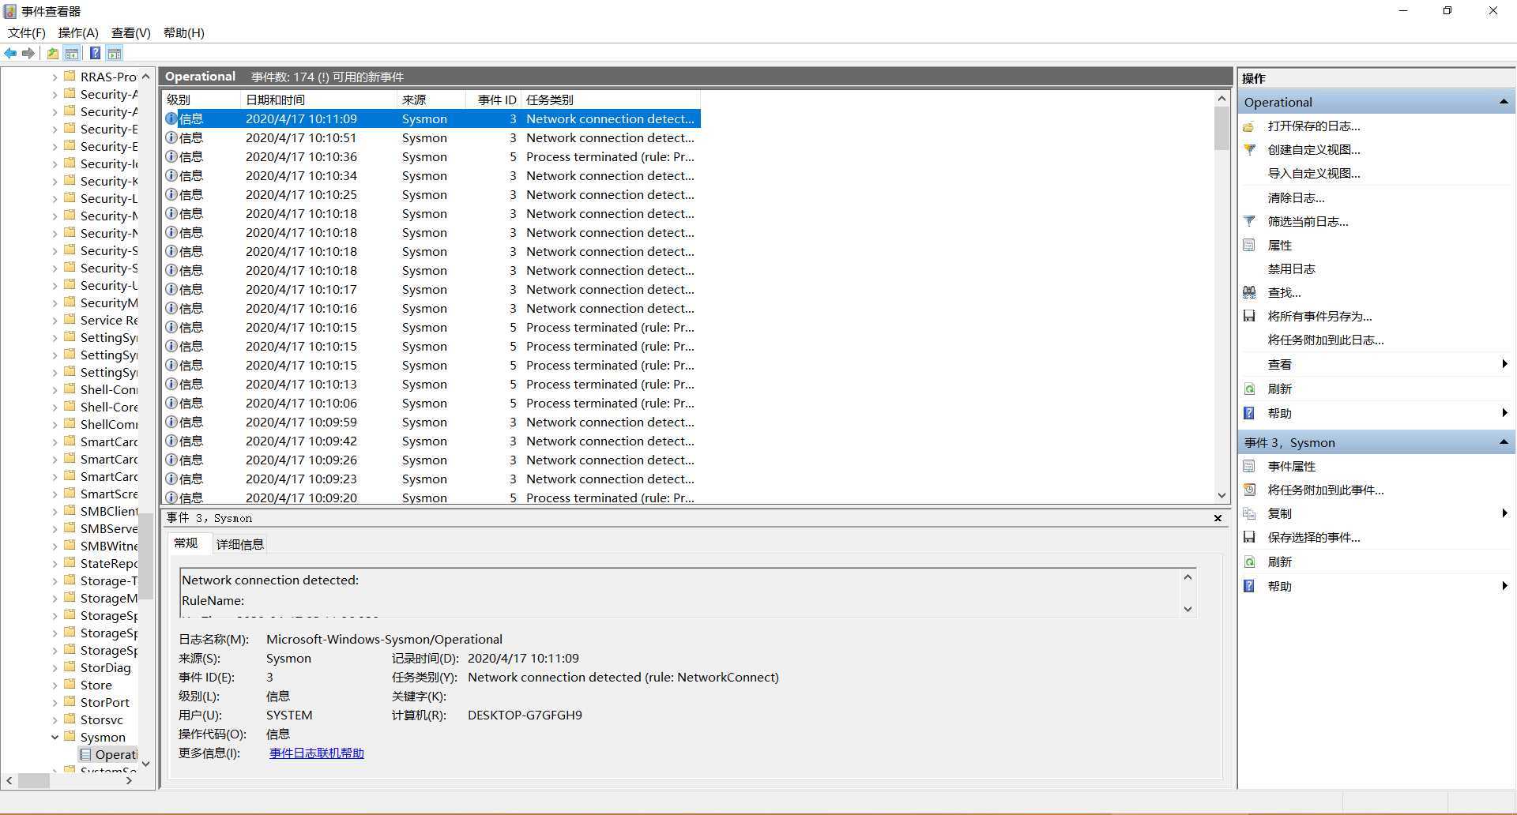Open the 查看 submenu arrow in actions pane
The width and height of the screenshot is (1517, 815).
coord(1504,364)
